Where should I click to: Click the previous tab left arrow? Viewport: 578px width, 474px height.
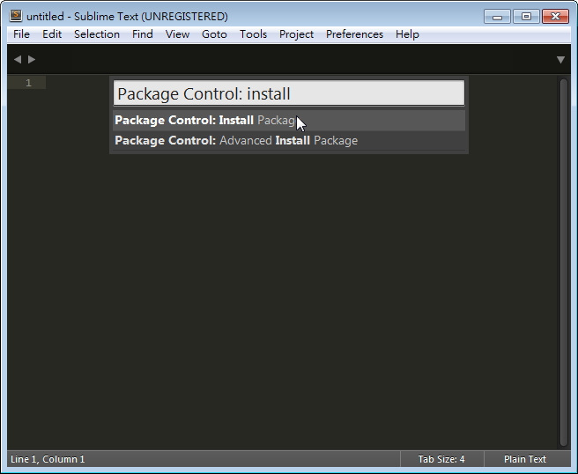pos(18,59)
